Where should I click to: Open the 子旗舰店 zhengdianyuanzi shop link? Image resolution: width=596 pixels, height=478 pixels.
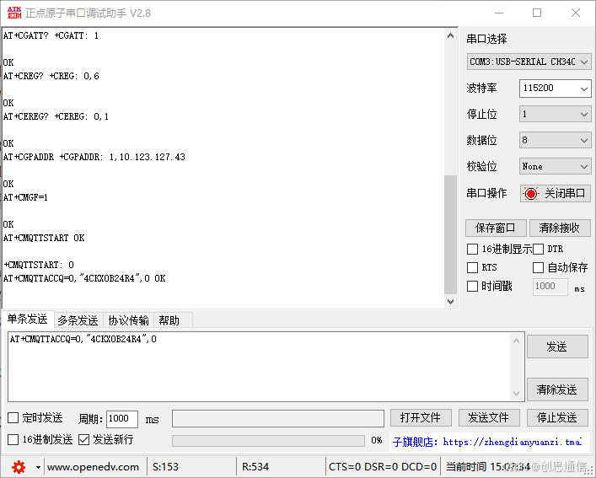pyautogui.click(x=487, y=442)
